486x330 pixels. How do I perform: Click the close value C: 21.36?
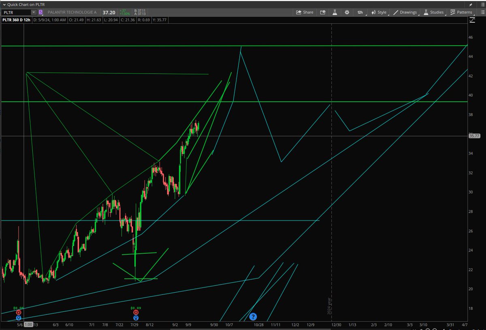click(x=129, y=19)
